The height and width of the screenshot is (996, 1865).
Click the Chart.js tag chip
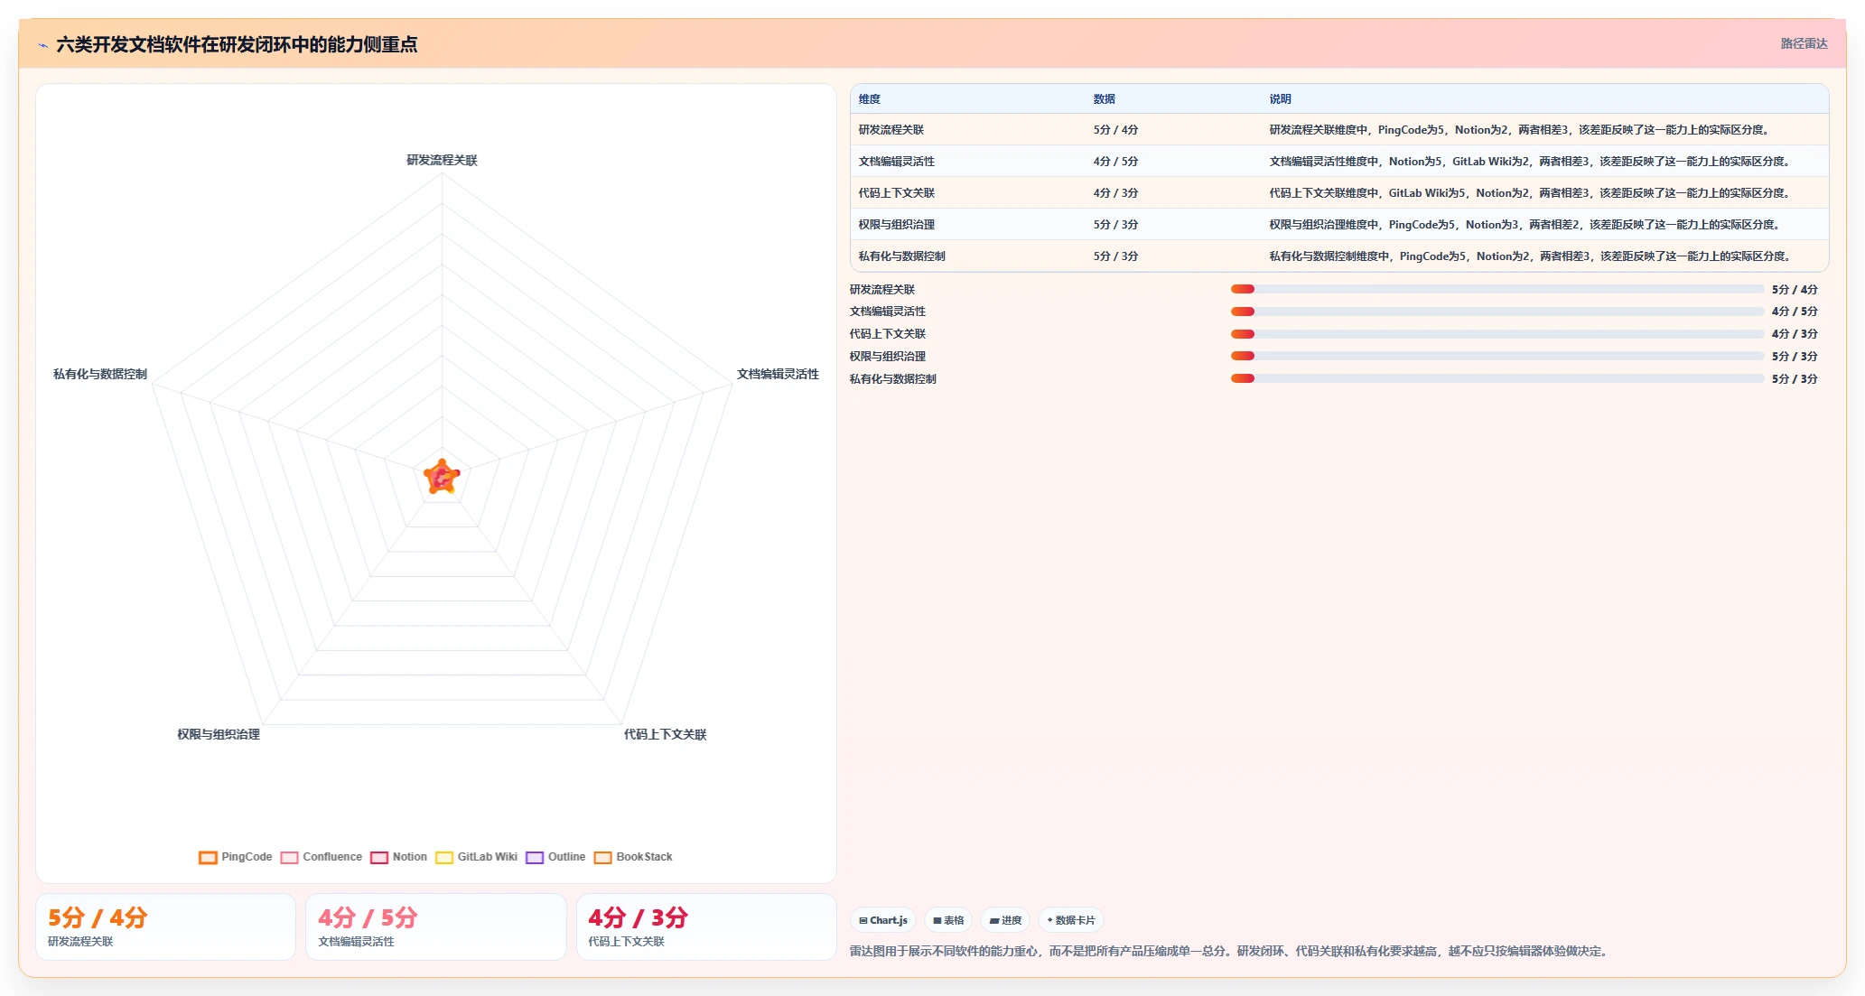pos(883,920)
